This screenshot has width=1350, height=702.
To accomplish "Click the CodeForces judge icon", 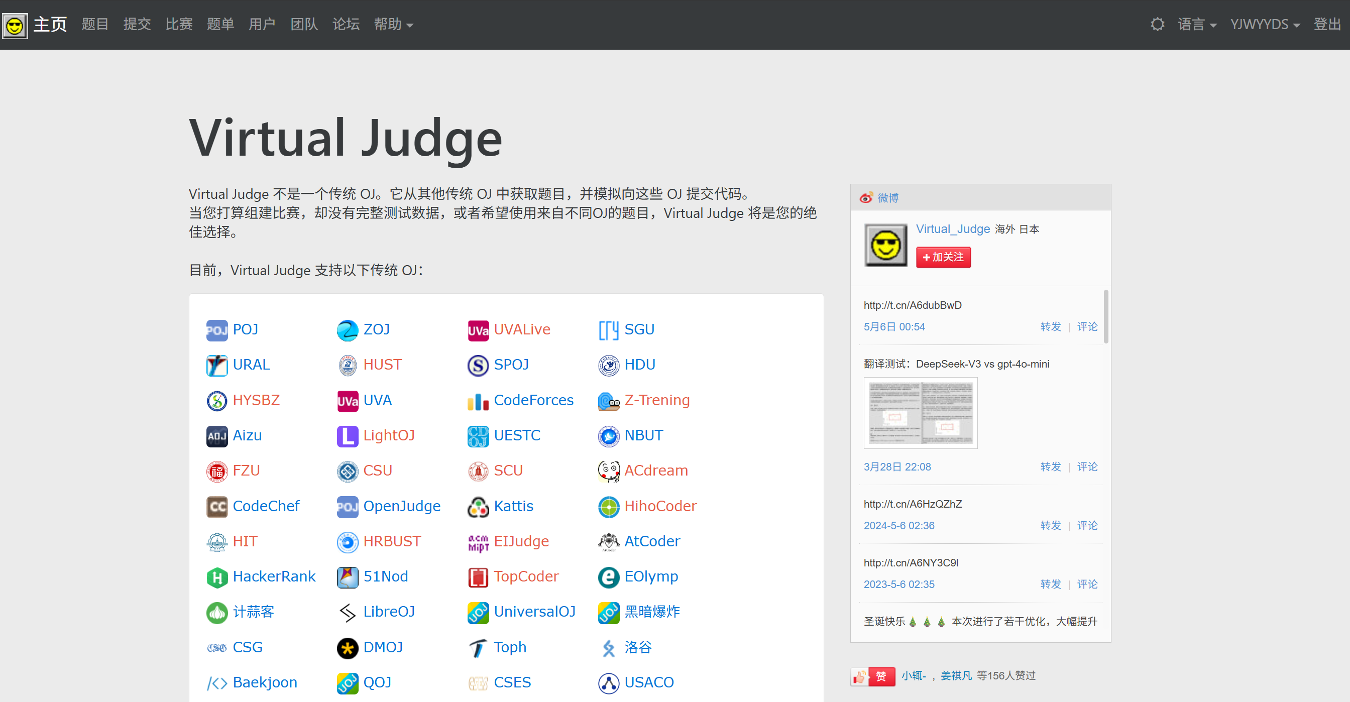I will coord(478,400).
